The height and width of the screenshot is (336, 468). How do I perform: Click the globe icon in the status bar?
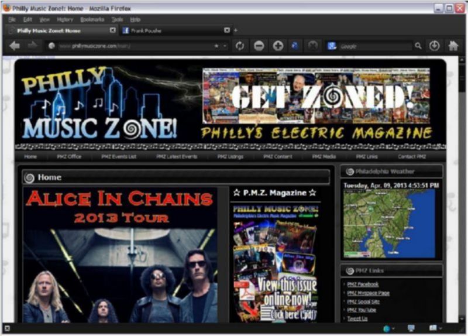point(387,328)
